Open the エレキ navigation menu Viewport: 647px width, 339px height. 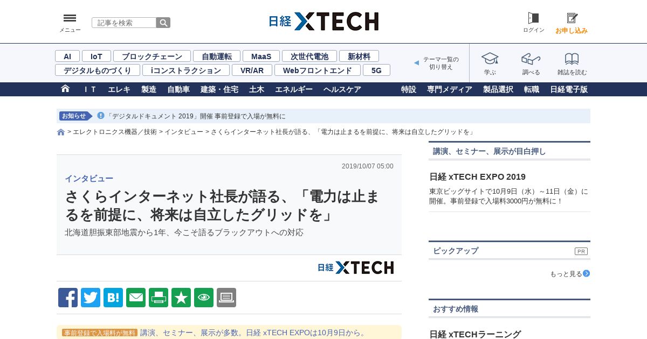tap(119, 89)
